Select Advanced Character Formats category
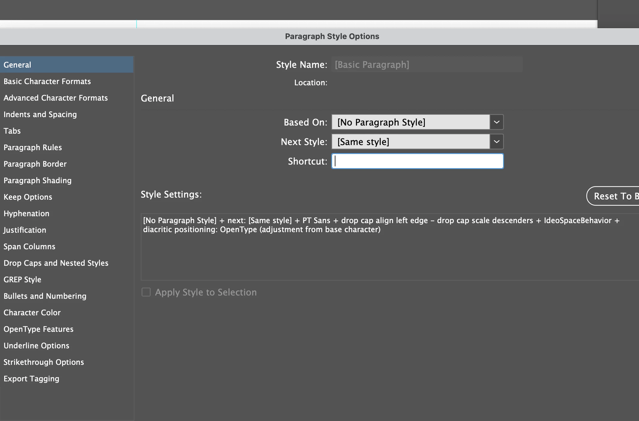Viewport: 639px width, 421px height. (x=55, y=98)
